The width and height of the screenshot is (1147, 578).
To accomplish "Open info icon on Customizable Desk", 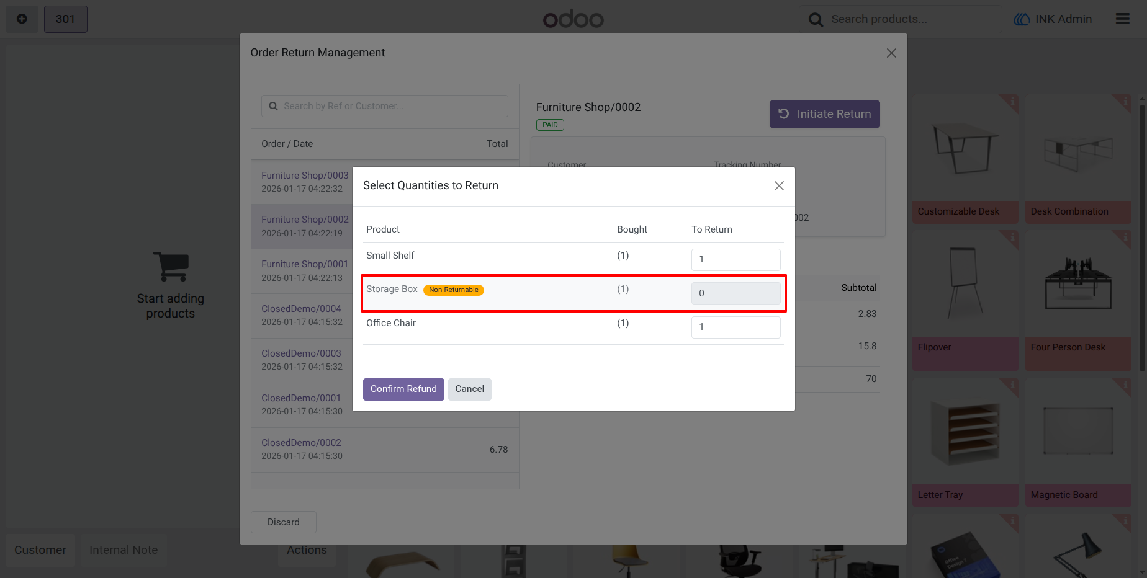I will point(1012,101).
